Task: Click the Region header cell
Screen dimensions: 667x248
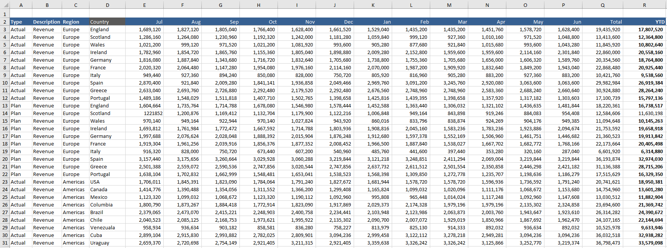Action: click(x=75, y=22)
